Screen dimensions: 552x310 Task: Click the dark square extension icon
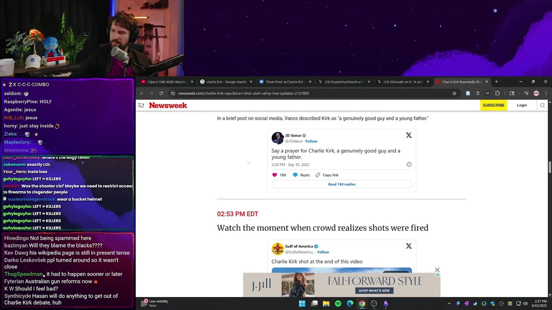click(x=487, y=93)
